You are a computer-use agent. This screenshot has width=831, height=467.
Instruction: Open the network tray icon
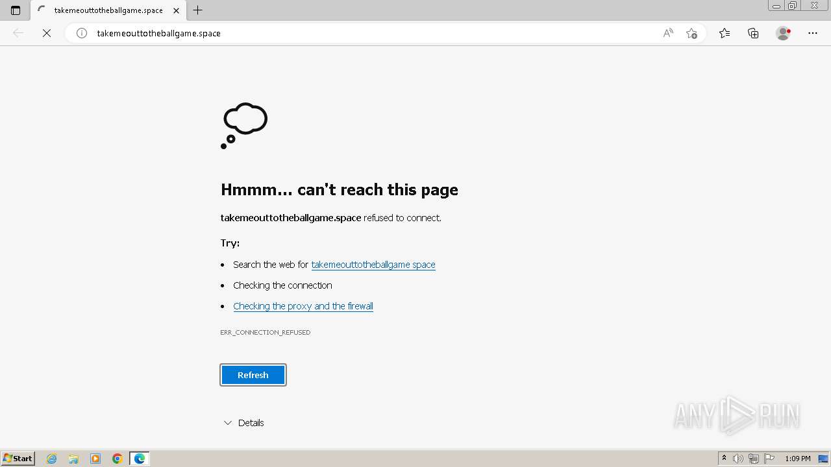[x=754, y=459]
